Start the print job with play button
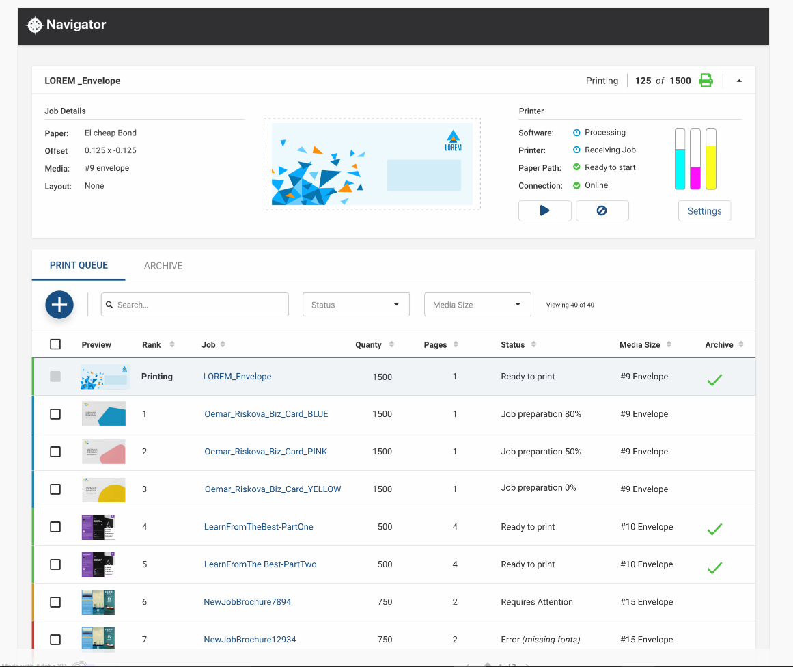This screenshot has width=793, height=667. pyautogui.click(x=544, y=210)
